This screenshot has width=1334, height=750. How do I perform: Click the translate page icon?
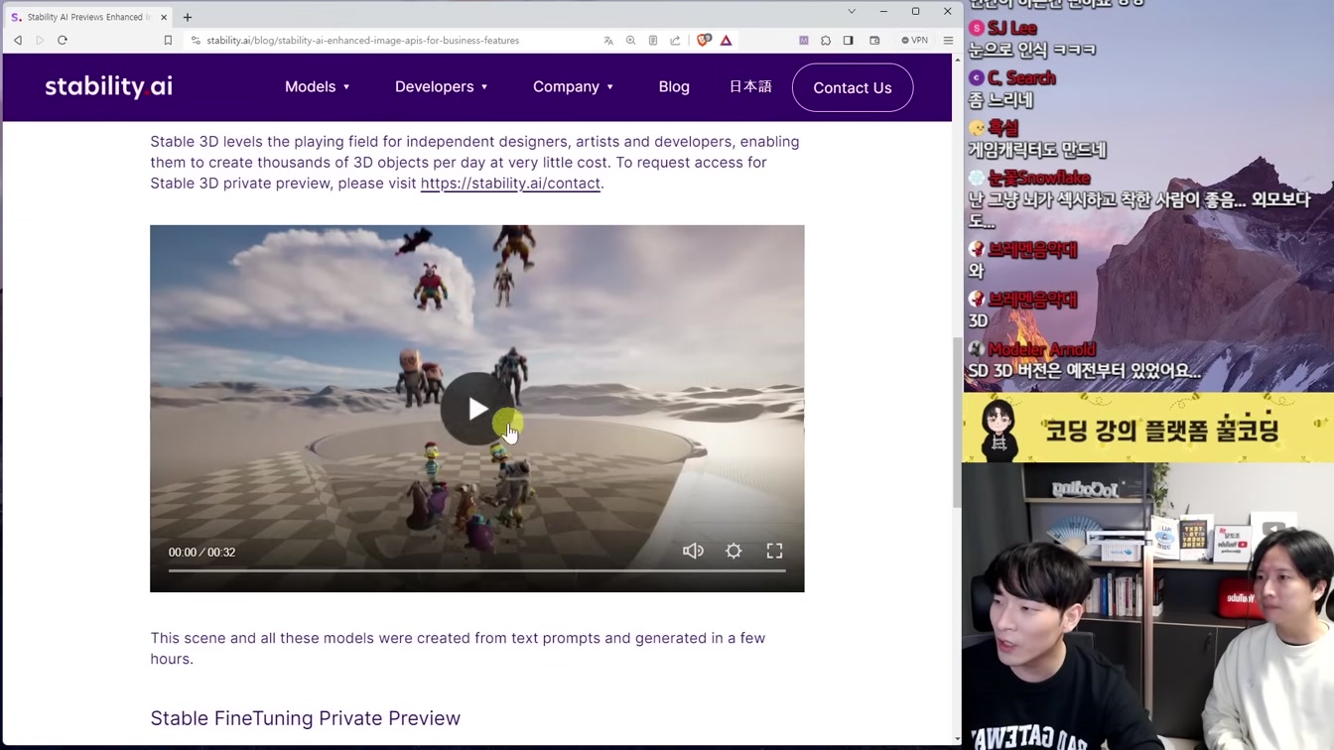tap(608, 41)
